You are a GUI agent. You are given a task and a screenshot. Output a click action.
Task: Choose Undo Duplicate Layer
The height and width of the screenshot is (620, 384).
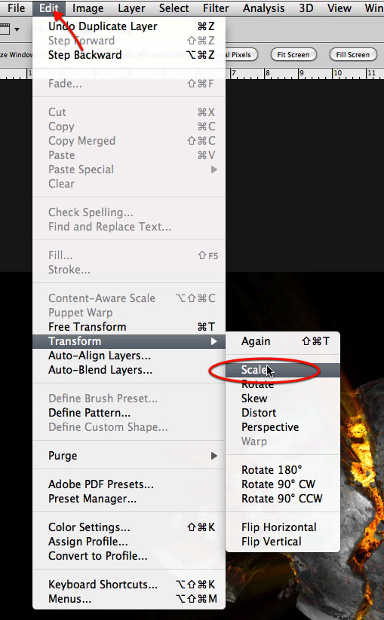pyautogui.click(x=129, y=26)
